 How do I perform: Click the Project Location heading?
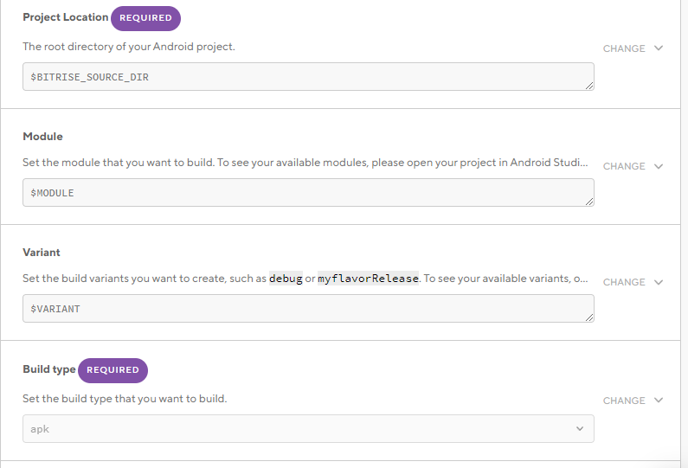(x=66, y=17)
